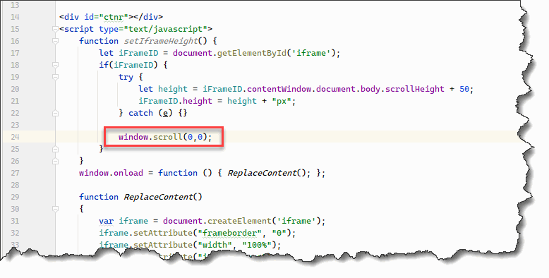Image resolution: width=549 pixels, height=278 pixels.
Task: Click the catch exception variable e
Action: click(165, 113)
